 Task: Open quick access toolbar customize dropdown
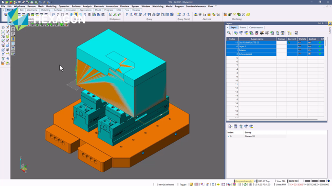pyautogui.click(x=52, y=2)
